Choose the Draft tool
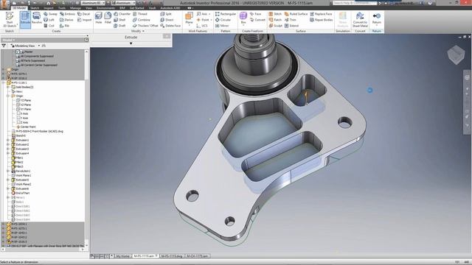This screenshot has height=265, width=472. [119, 26]
